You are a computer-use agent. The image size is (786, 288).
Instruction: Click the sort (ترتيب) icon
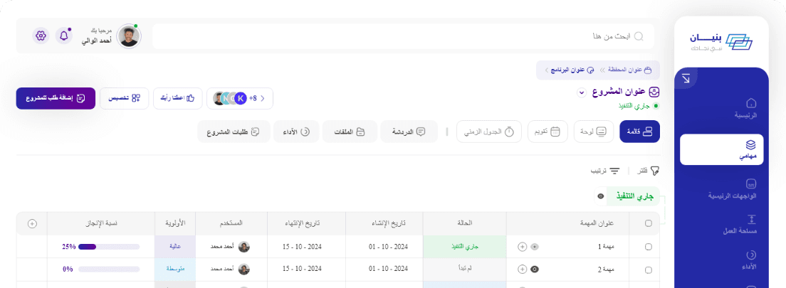[614, 171]
